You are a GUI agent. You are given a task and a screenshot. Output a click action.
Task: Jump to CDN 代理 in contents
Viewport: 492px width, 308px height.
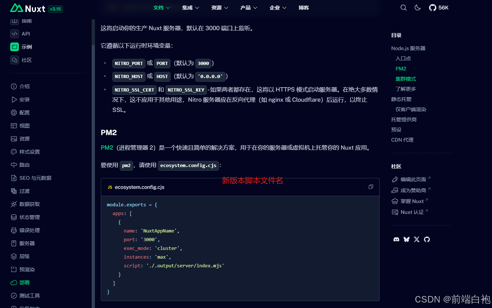click(402, 140)
